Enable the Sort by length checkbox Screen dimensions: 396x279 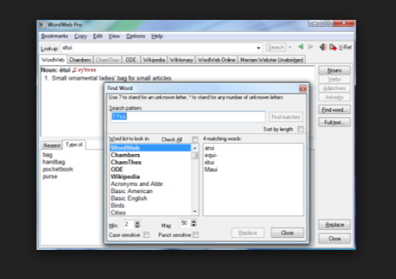[x=300, y=129]
